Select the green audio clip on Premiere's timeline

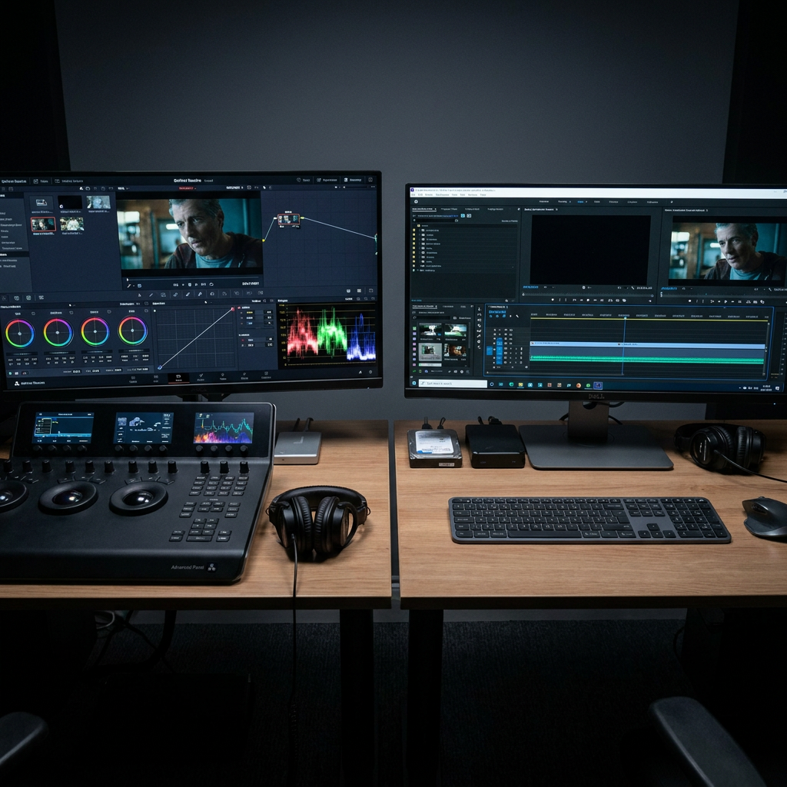[x=647, y=359]
